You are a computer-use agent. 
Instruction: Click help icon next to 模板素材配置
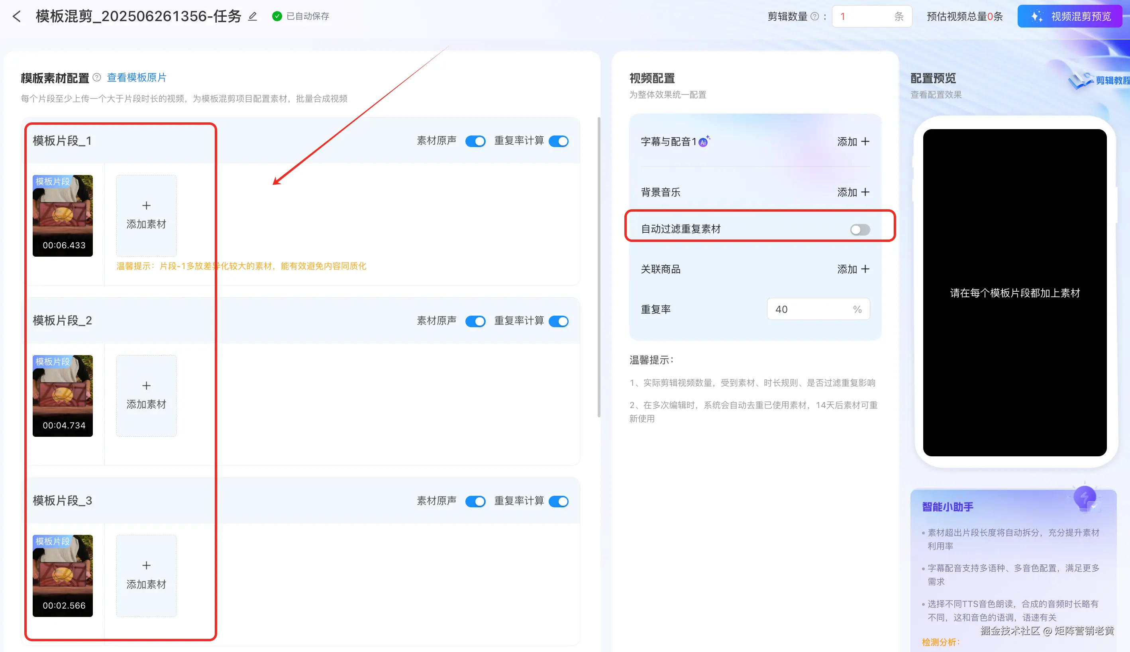97,77
